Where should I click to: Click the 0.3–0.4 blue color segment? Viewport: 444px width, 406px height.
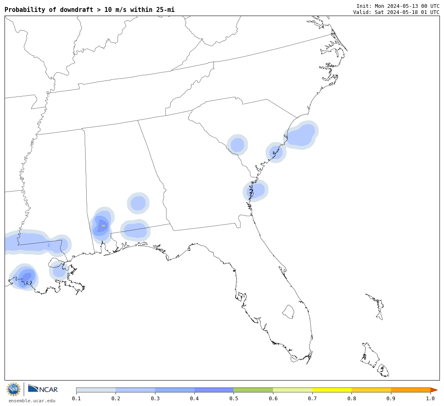[175, 390]
